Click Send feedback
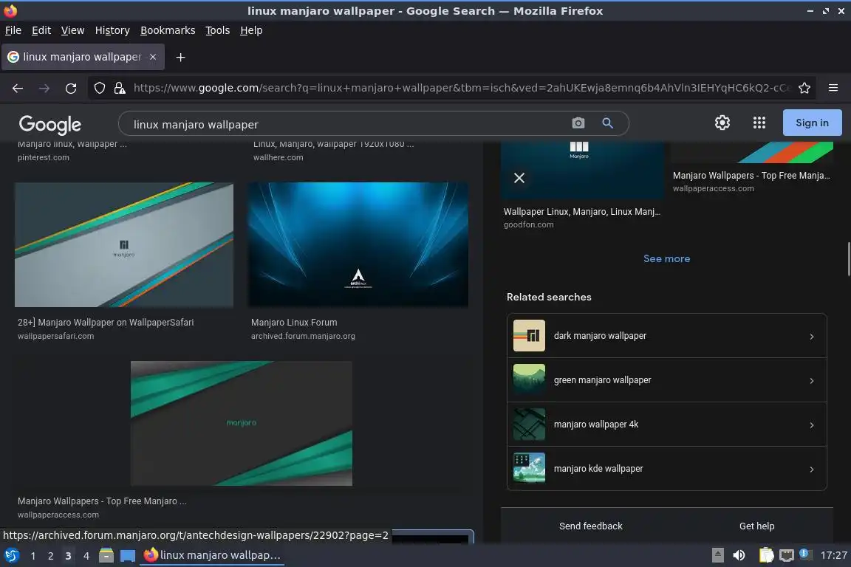This screenshot has width=851, height=567. 590,526
